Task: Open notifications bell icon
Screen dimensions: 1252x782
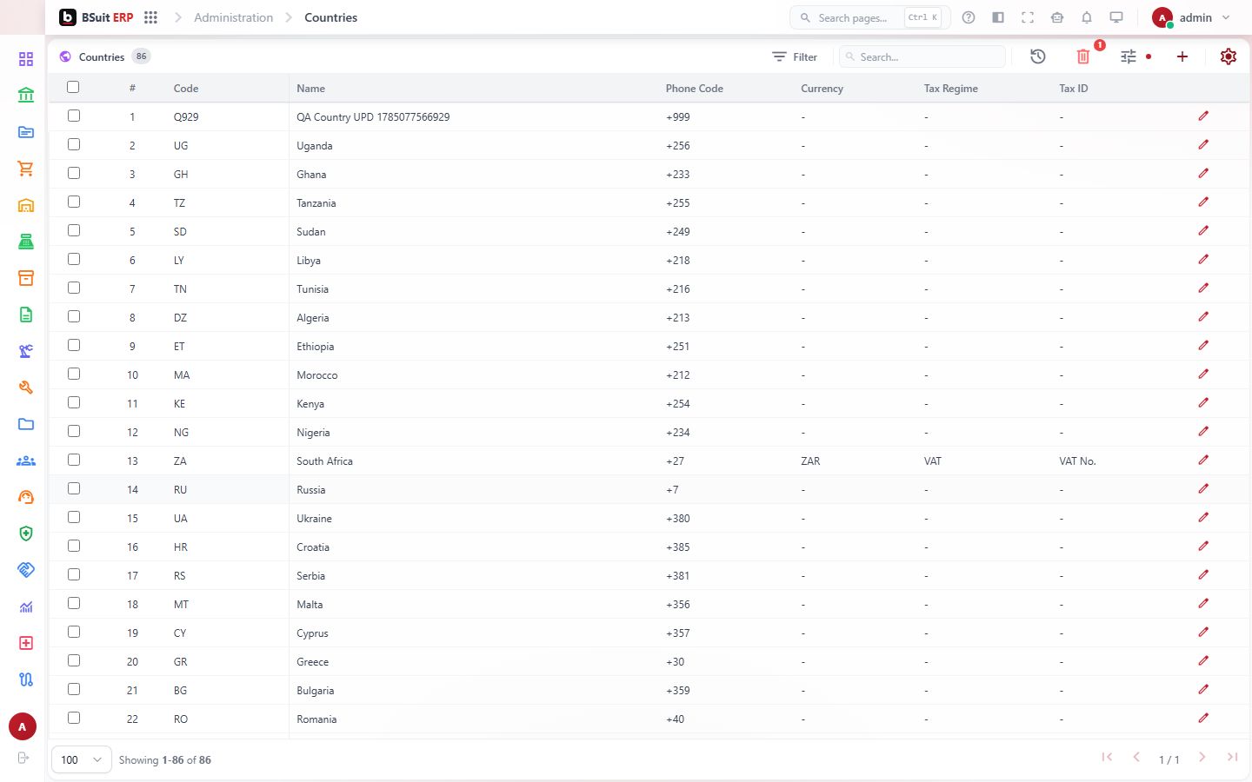Action: pyautogui.click(x=1087, y=17)
